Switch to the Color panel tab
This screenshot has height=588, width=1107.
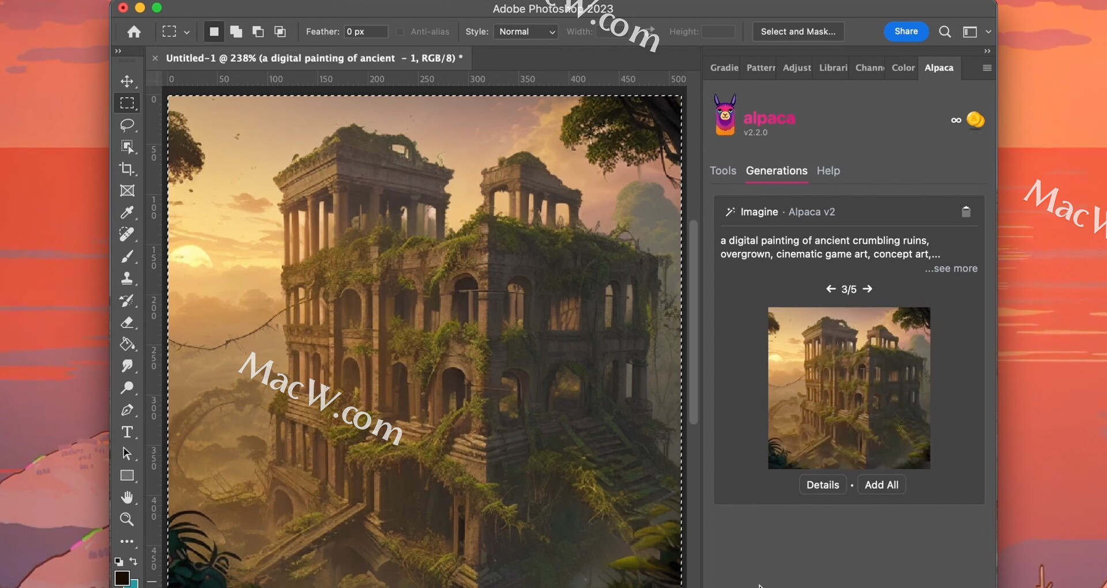[903, 67]
